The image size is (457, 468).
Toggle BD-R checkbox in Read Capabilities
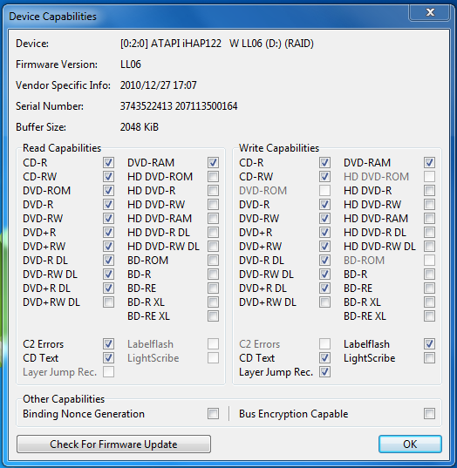[x=213, y=274]
